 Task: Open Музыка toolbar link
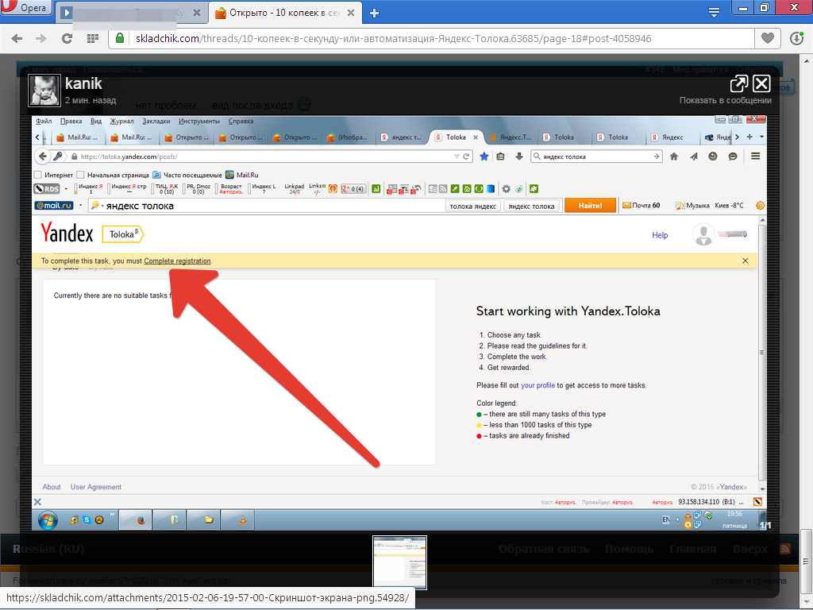tap(692, 206)
